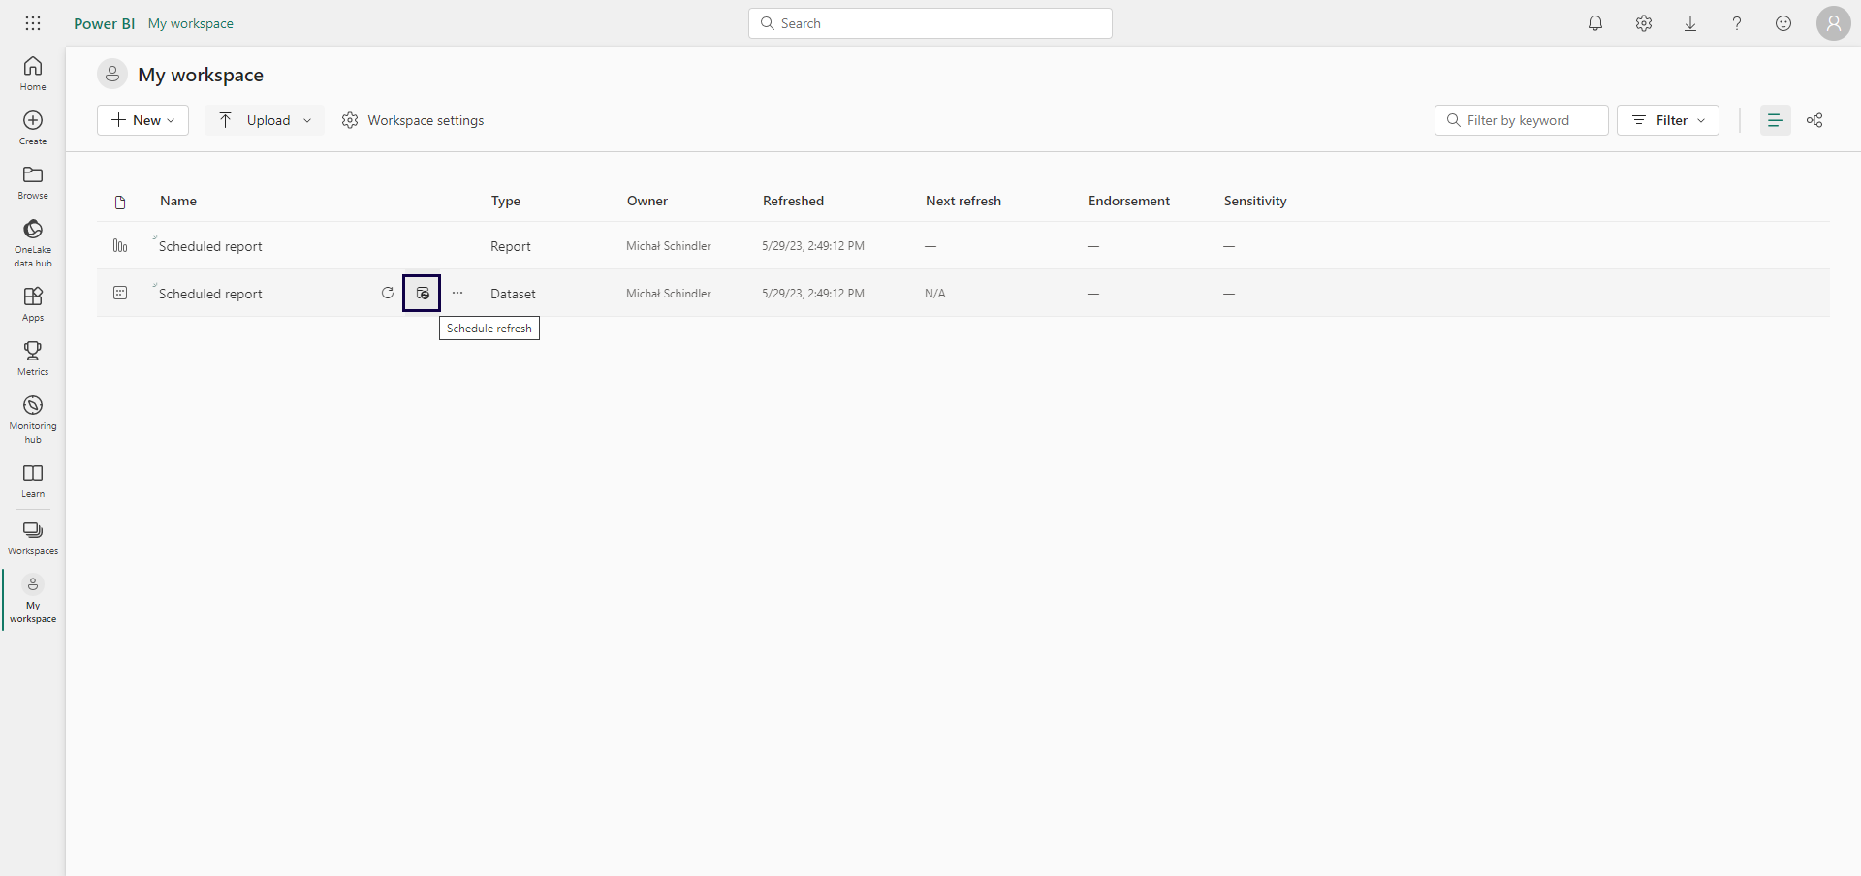Switch to list view
This screenshot has height=876, width=1861.
tap(1775, 120)
